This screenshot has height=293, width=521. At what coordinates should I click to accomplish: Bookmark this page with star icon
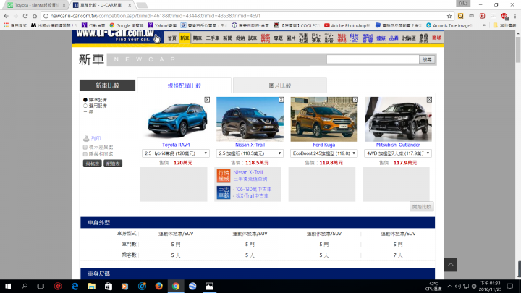449,16
